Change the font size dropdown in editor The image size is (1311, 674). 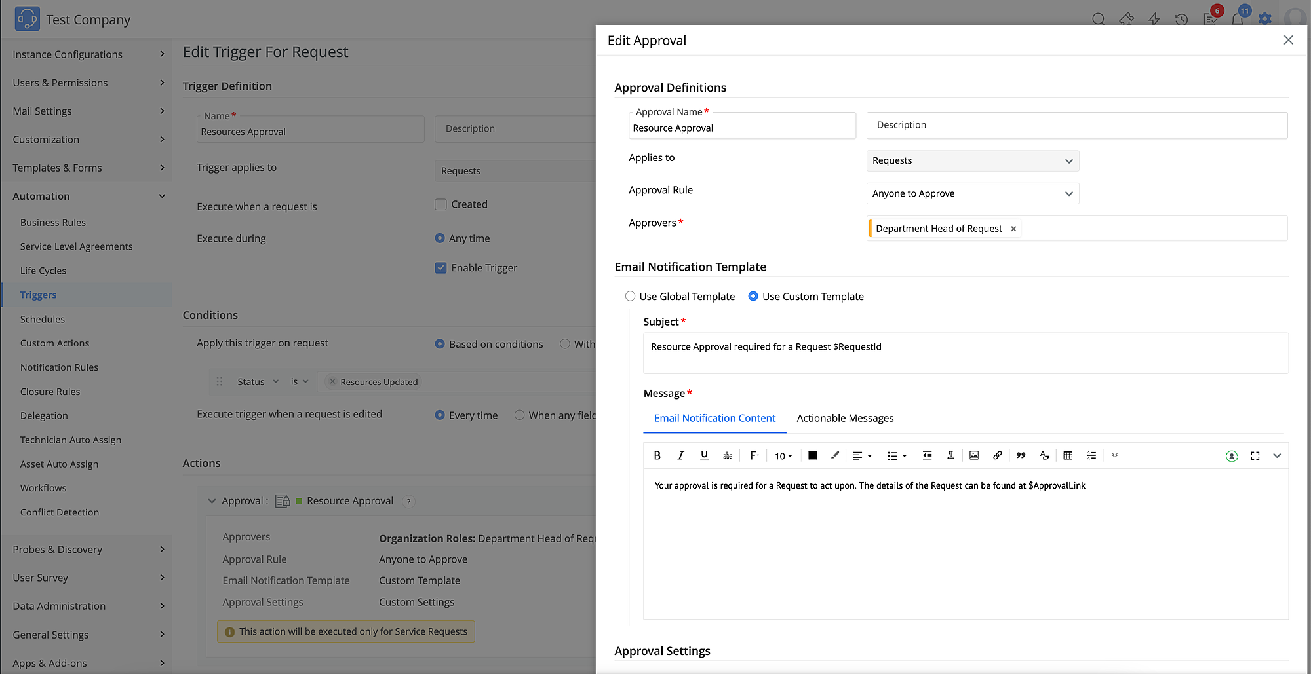[x=782, y=455]
